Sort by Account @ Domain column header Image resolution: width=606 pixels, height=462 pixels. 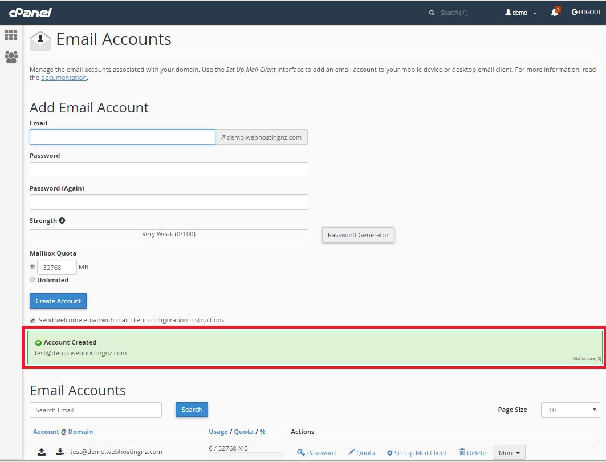pyautogui.click(x=63, y=432)
